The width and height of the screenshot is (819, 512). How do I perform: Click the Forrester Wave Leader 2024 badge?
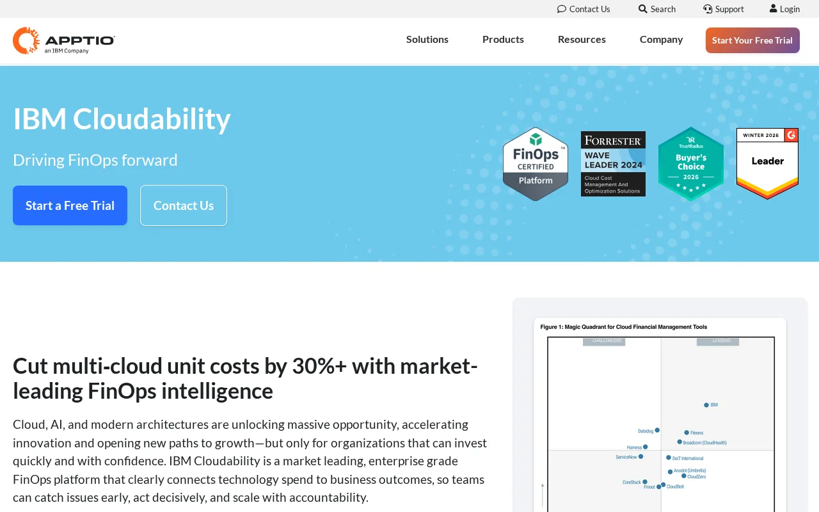tap(613, 164)
